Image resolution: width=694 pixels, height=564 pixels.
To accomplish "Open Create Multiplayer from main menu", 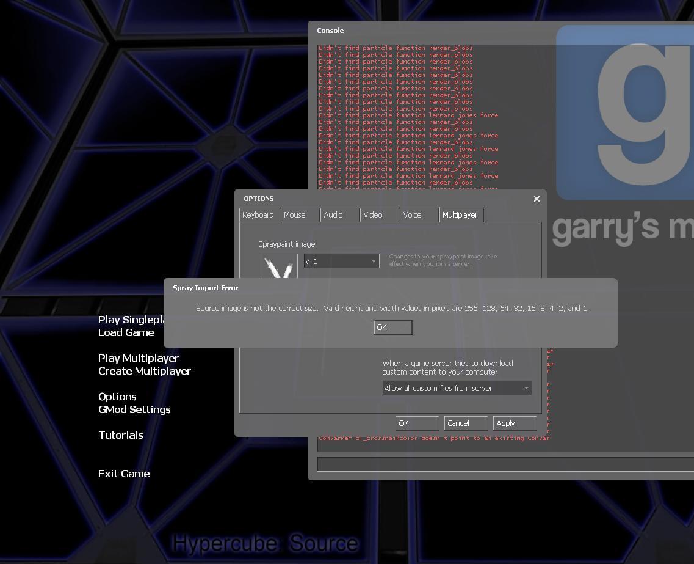I will (x=145, y=372).
